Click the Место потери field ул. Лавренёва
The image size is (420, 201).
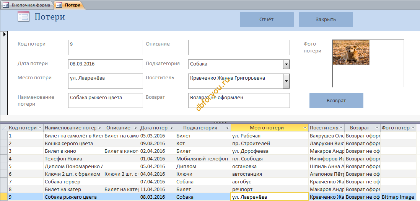click(106, 81)
